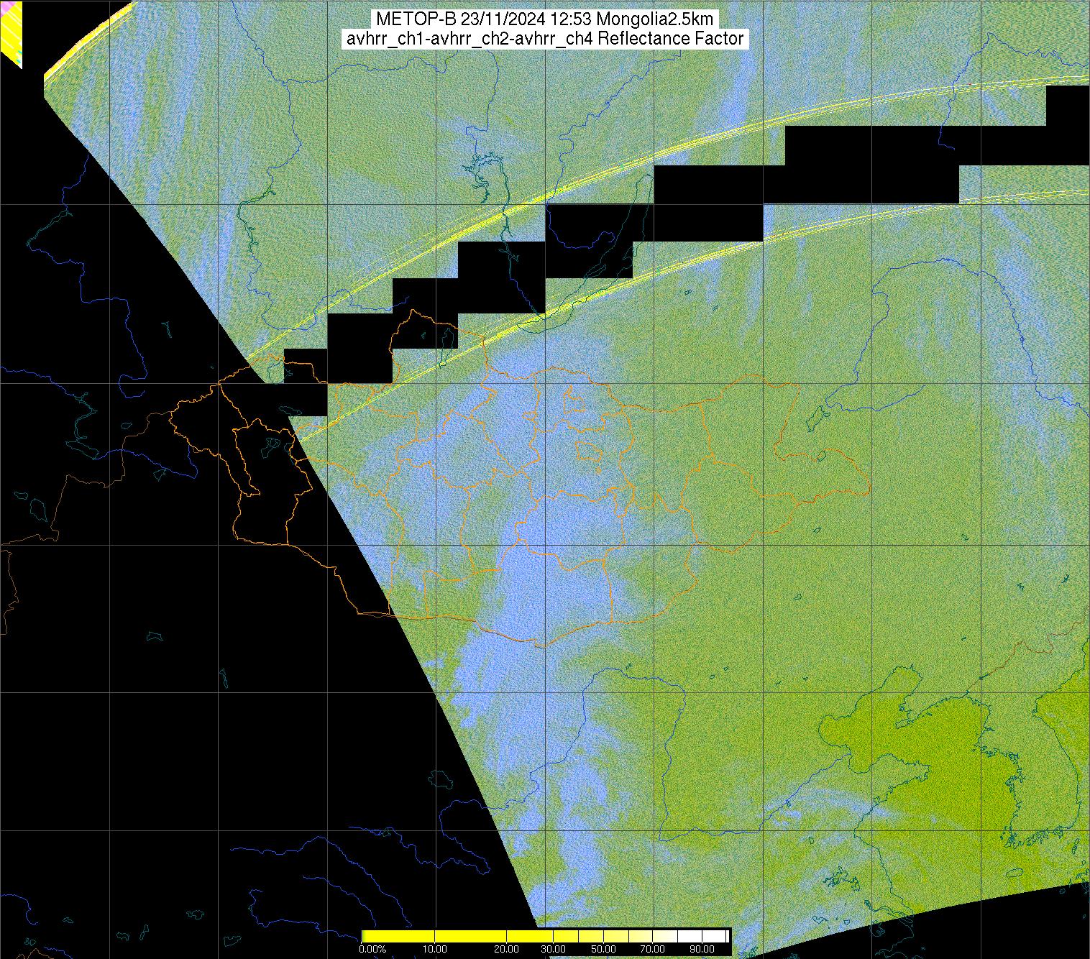Click the 10.00 colorbar label

(436, 950)
